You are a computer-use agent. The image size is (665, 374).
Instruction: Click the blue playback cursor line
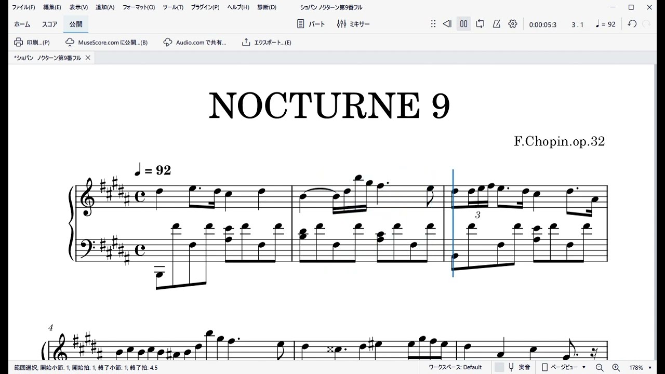[x=453, y=223]
